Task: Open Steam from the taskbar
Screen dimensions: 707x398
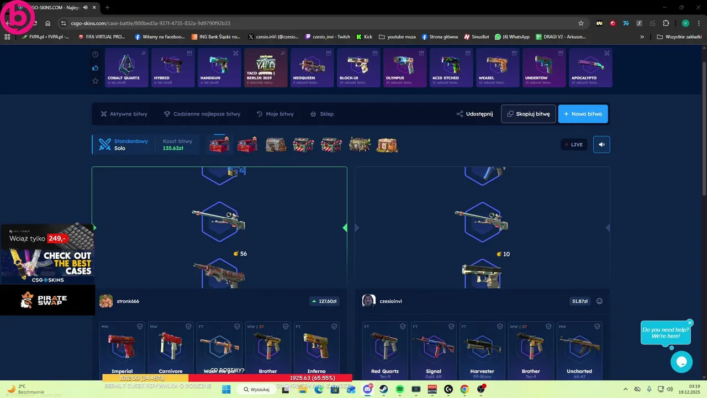Action: pos(383,389)
